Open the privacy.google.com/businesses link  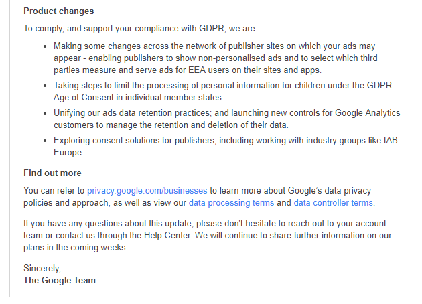tap(147, 191)
